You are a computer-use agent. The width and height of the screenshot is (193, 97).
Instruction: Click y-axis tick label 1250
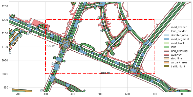tap(5, 6)
